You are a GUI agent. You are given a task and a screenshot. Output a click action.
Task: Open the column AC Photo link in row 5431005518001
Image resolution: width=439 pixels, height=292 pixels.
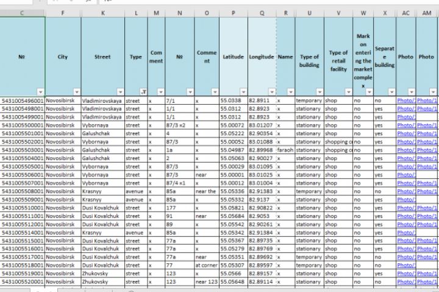tap(406, 265)
